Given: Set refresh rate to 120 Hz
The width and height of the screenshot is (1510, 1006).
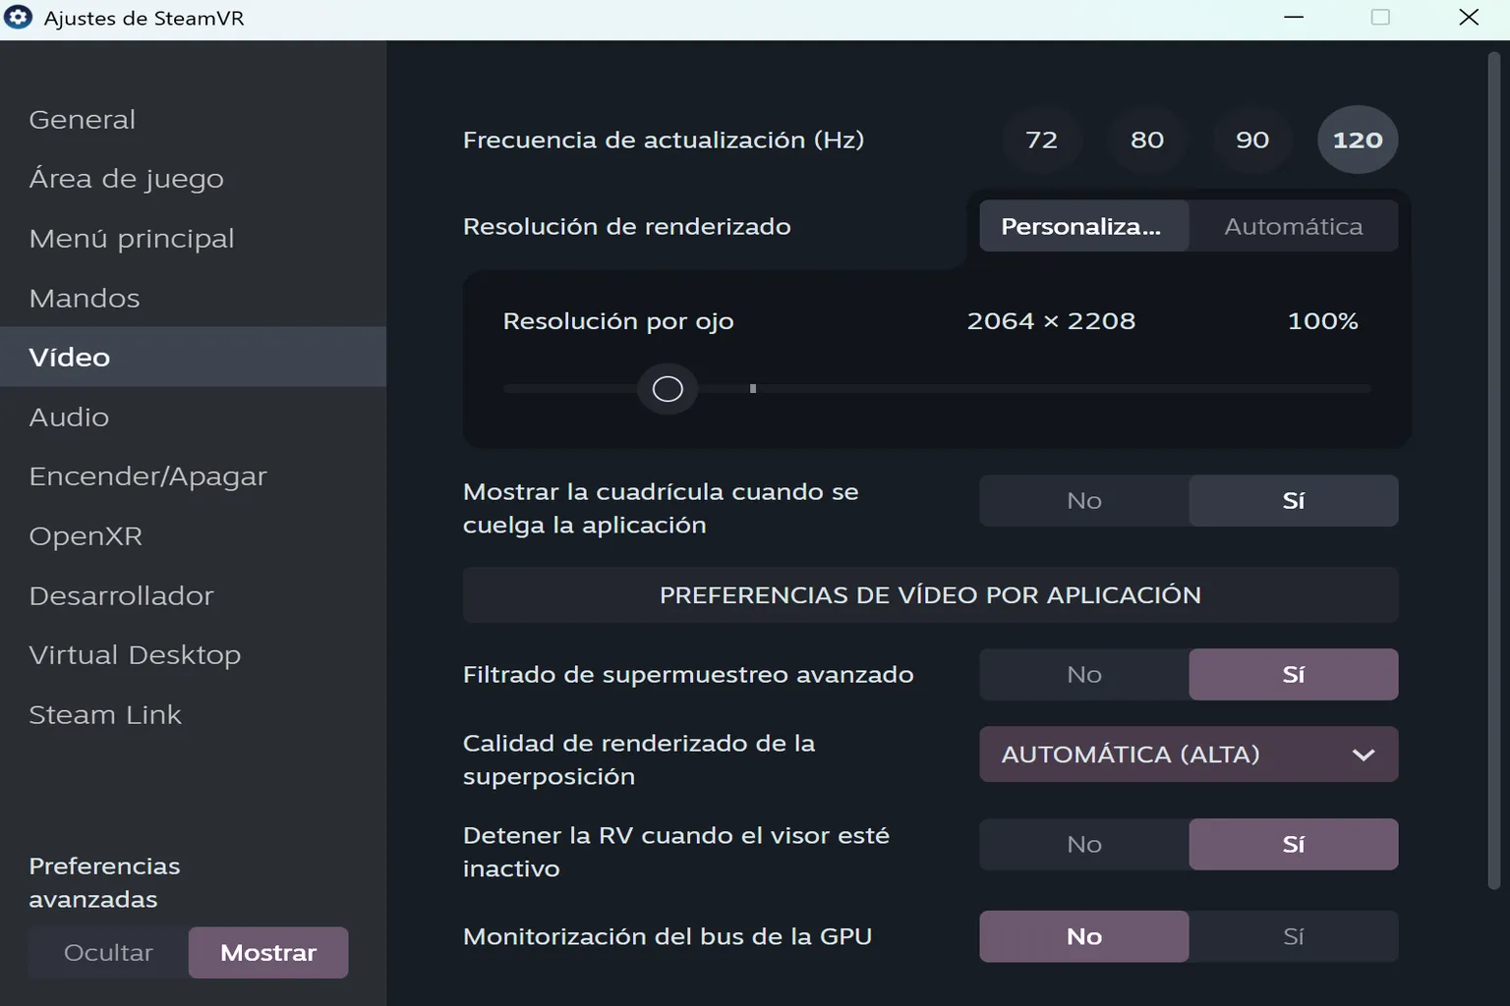Looking at the screenshot, I should click(x=1358, y=140).
